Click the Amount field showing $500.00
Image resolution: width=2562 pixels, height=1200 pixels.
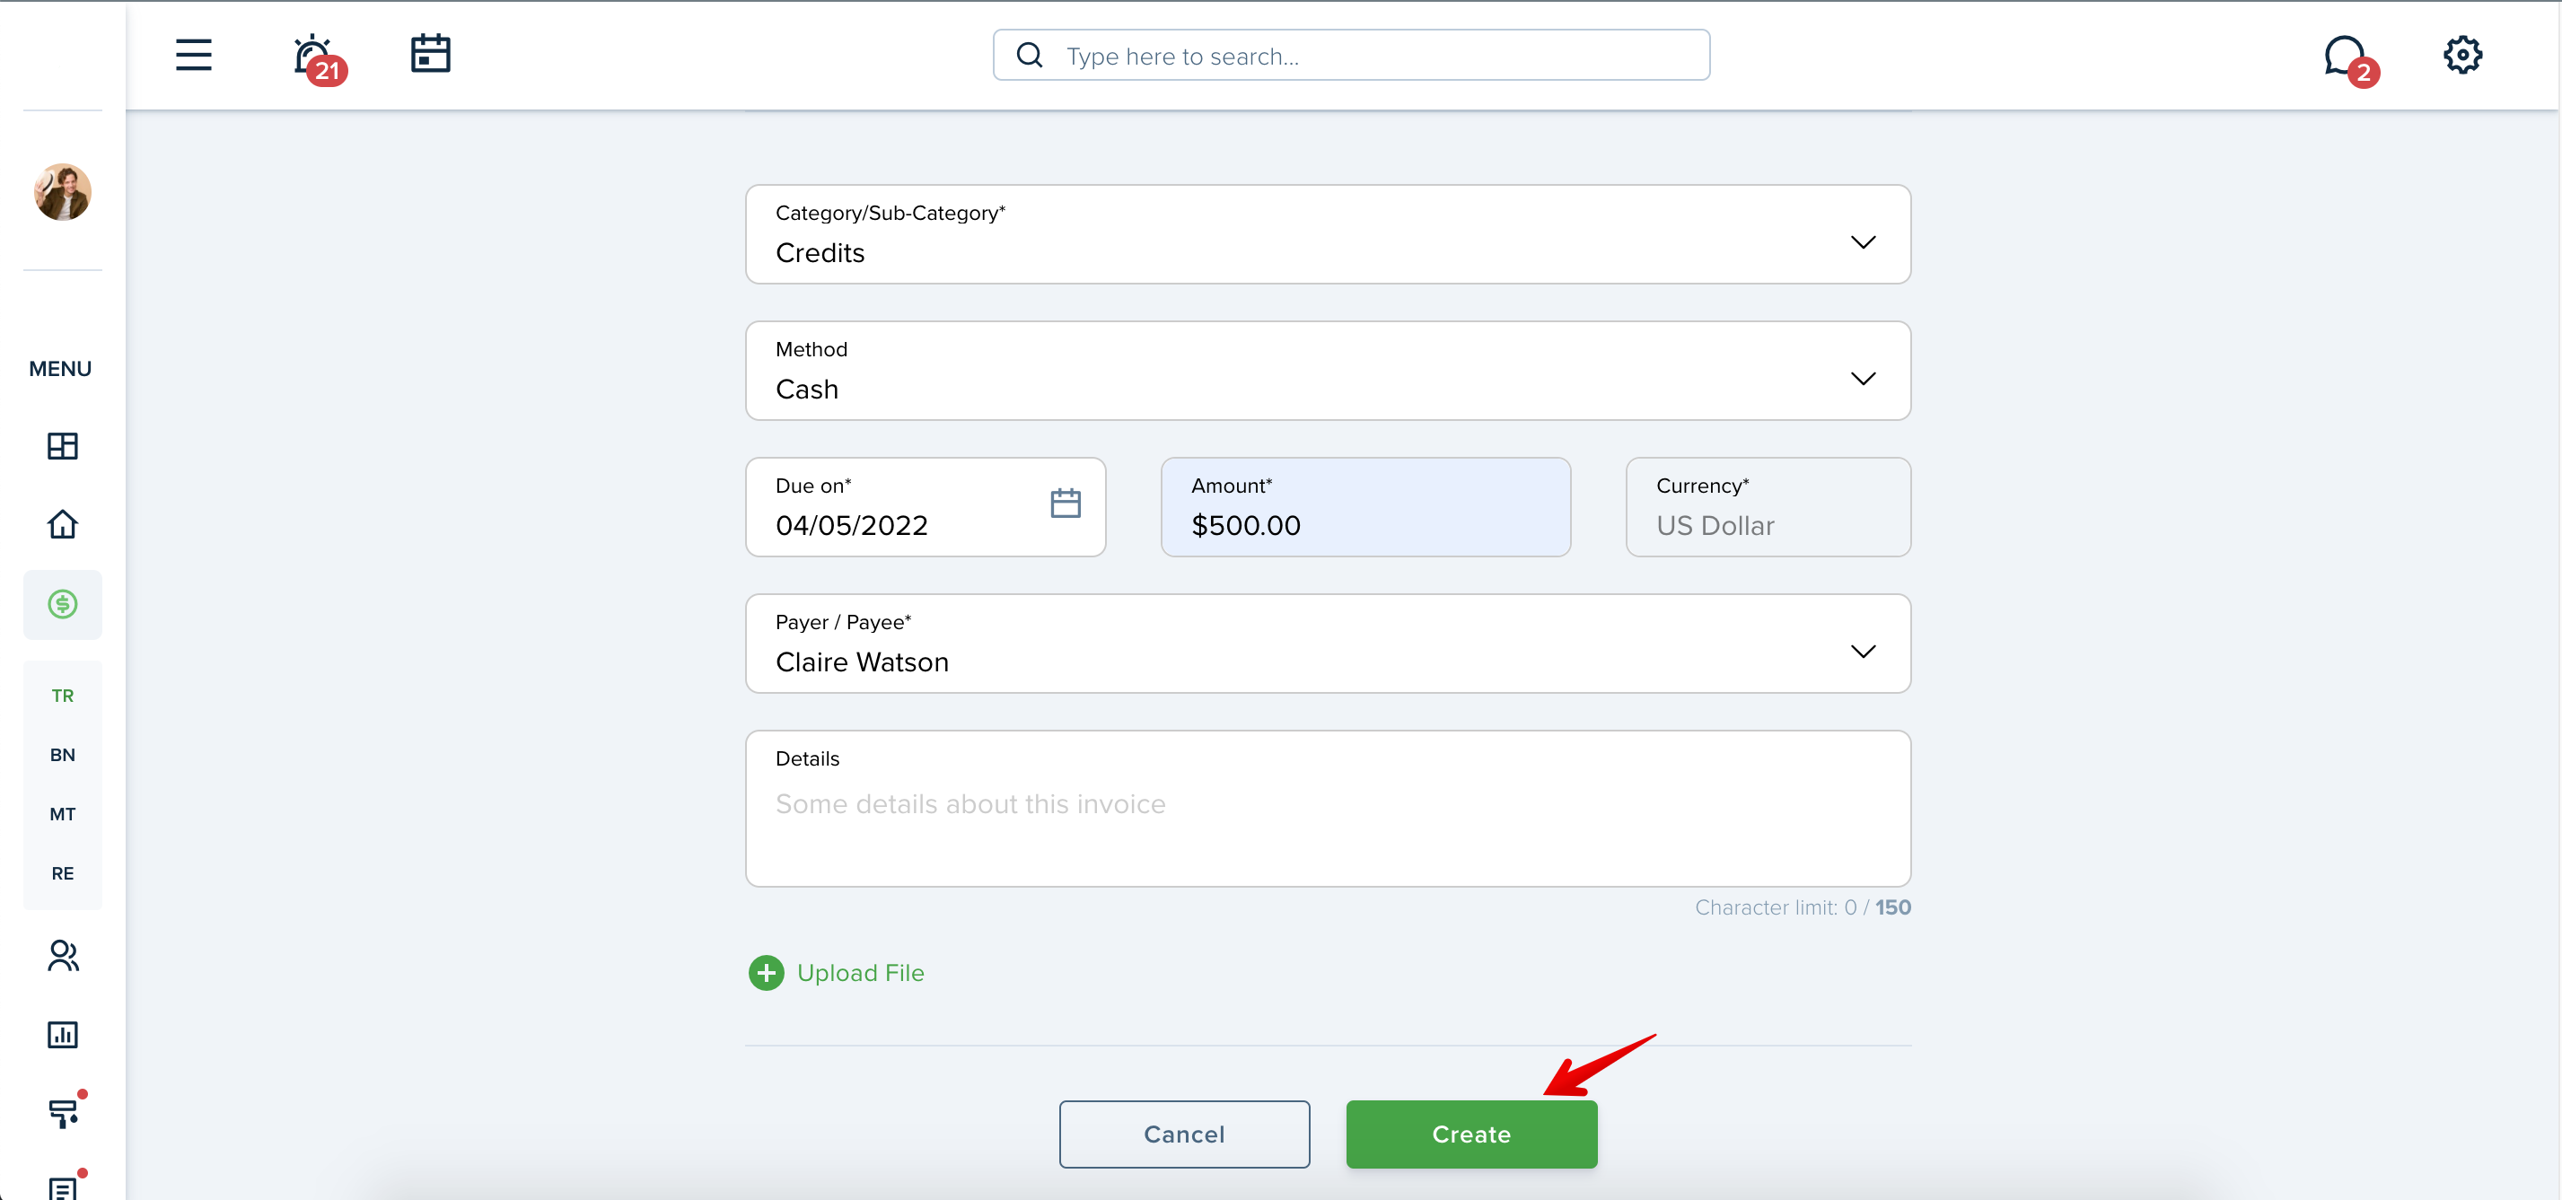(x=1365, y=507)
